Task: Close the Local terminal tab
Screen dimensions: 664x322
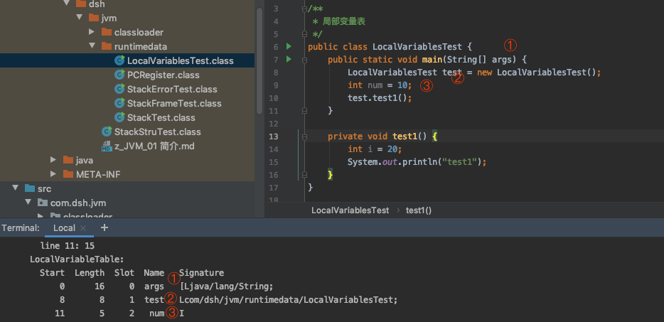Action: tap(83, 228)
